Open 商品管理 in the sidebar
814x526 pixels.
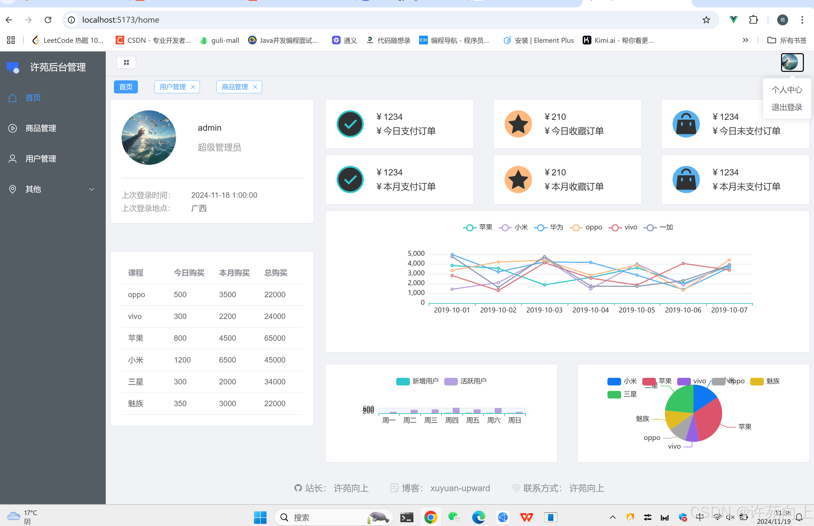[53, 128]
